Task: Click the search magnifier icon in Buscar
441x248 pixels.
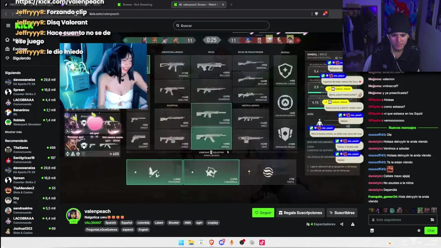Action: point(178,25)
